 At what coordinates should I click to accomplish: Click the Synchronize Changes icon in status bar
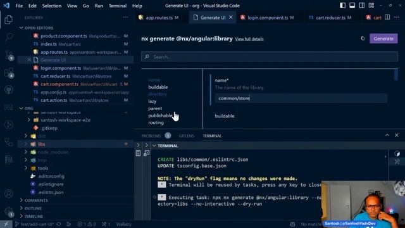[59, 224]
